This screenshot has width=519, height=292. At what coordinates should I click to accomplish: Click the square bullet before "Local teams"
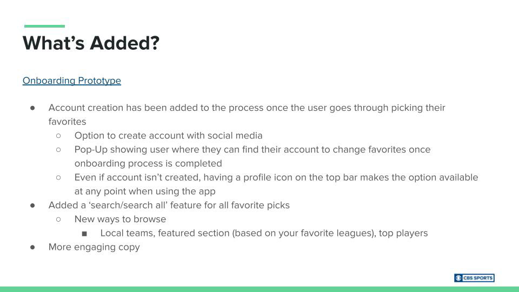pos(84,234)
